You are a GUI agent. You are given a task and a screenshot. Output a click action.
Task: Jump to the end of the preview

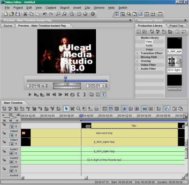pos(66,94)
